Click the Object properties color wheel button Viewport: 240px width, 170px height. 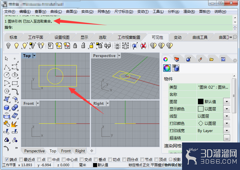pyautogui.click(x=167, y=68)
